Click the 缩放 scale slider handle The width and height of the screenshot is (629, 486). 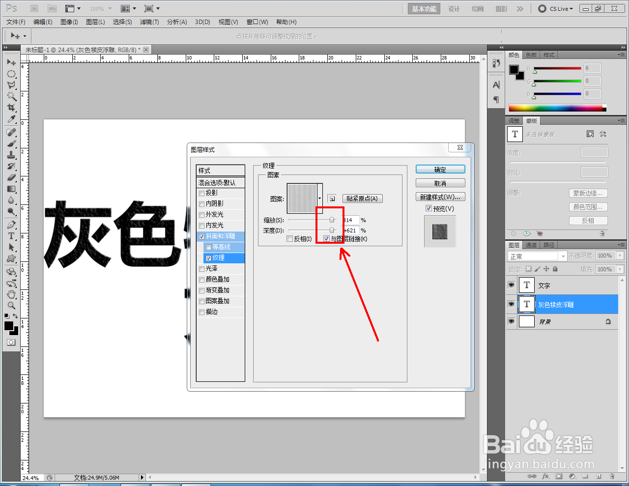332,220
